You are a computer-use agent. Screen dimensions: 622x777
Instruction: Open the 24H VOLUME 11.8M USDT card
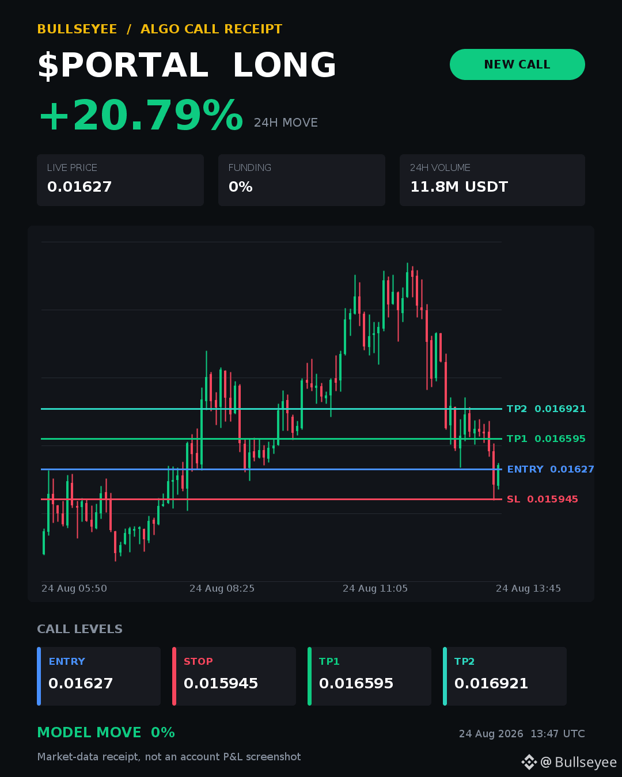[x=492, y=180]
